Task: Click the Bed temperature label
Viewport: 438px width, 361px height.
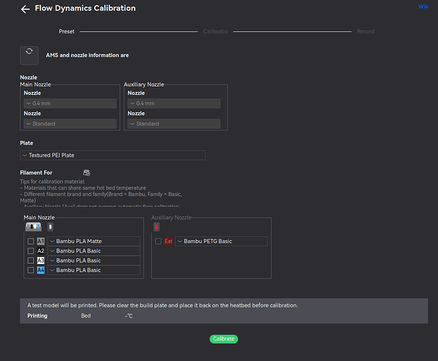Action: click(85, 315)
